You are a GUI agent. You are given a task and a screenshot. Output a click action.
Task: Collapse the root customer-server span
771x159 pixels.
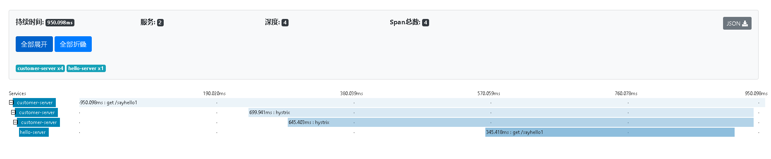point(11,103)
